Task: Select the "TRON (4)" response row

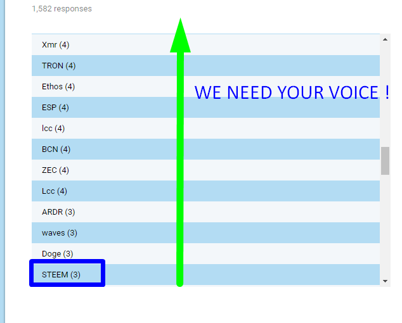Action: (x=205, y=66)
